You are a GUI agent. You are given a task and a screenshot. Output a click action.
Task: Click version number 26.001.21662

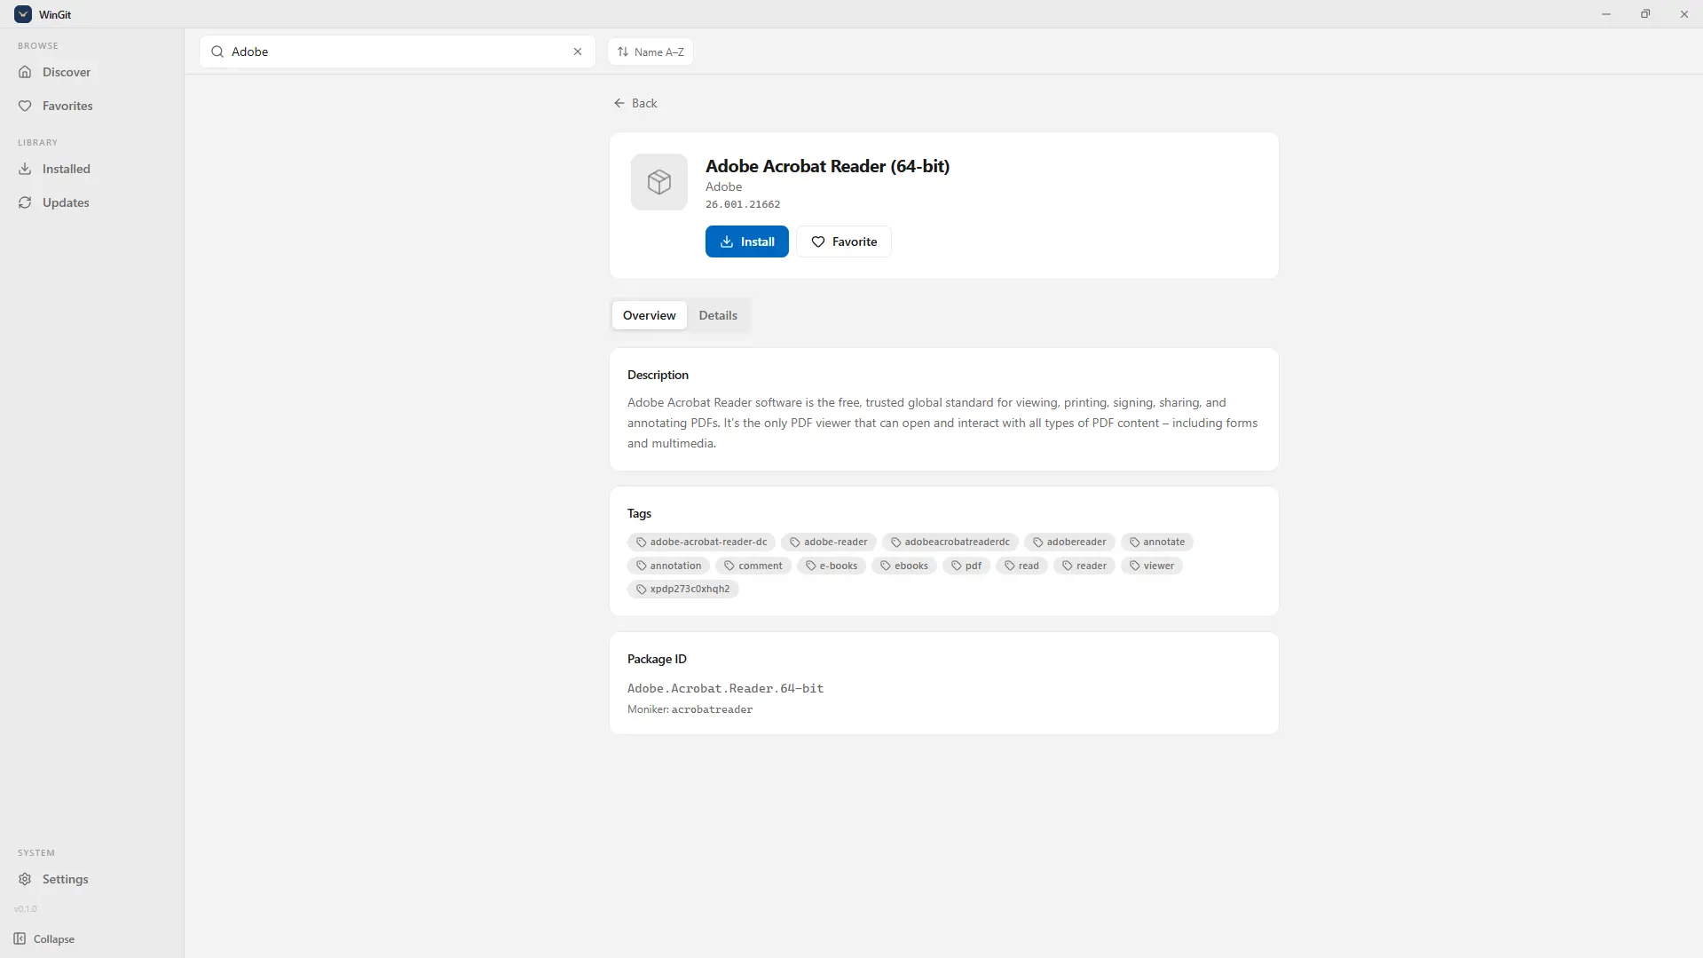point(743,204)
